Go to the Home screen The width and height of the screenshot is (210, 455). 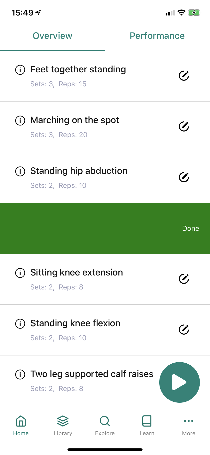point(21,426)
